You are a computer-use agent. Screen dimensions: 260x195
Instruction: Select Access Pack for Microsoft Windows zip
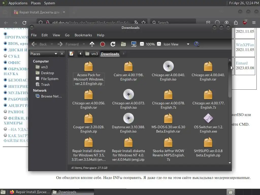89,73
